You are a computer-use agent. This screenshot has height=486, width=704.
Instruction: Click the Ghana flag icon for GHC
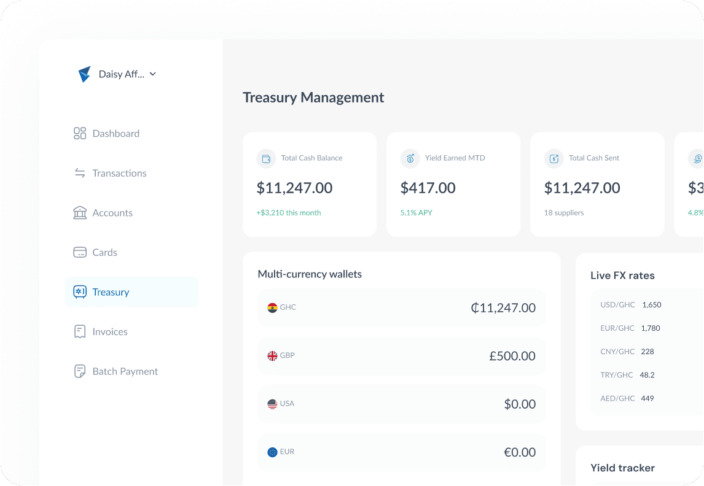272,308
